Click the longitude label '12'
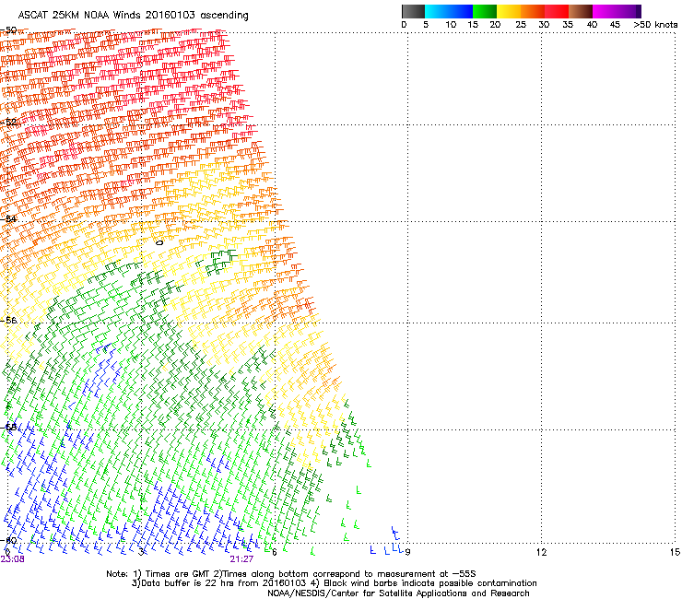This screenshot has width=682, height=599. (541, 552)
